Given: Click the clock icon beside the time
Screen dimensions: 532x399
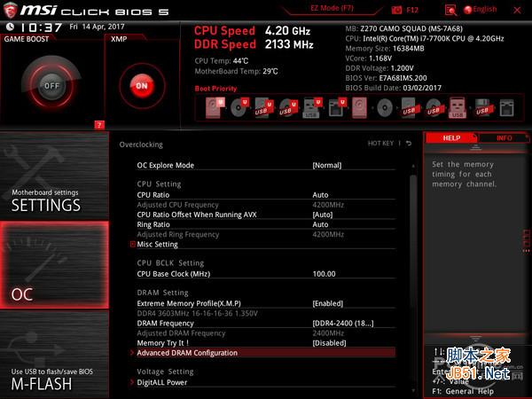Looking at the screenshot, I should [10, 27].
